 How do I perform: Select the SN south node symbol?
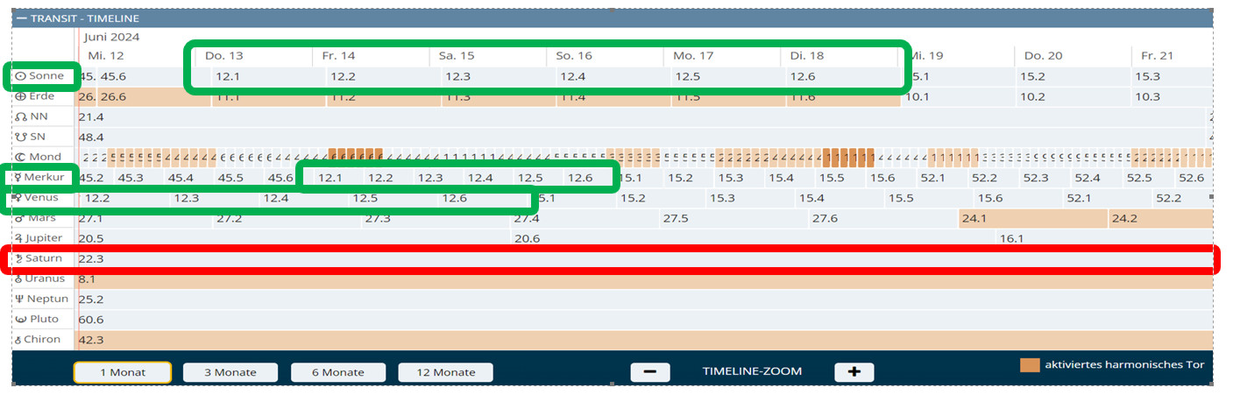pos(20,137)
